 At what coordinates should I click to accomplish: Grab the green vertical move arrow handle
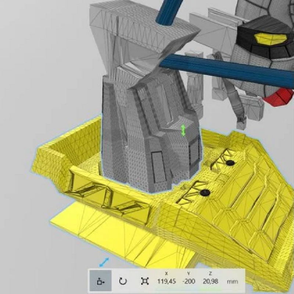pyautogui.click(x=183, y=131)
